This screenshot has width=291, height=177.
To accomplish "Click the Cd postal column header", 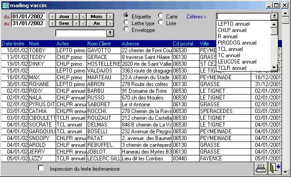I will [183, 44].
